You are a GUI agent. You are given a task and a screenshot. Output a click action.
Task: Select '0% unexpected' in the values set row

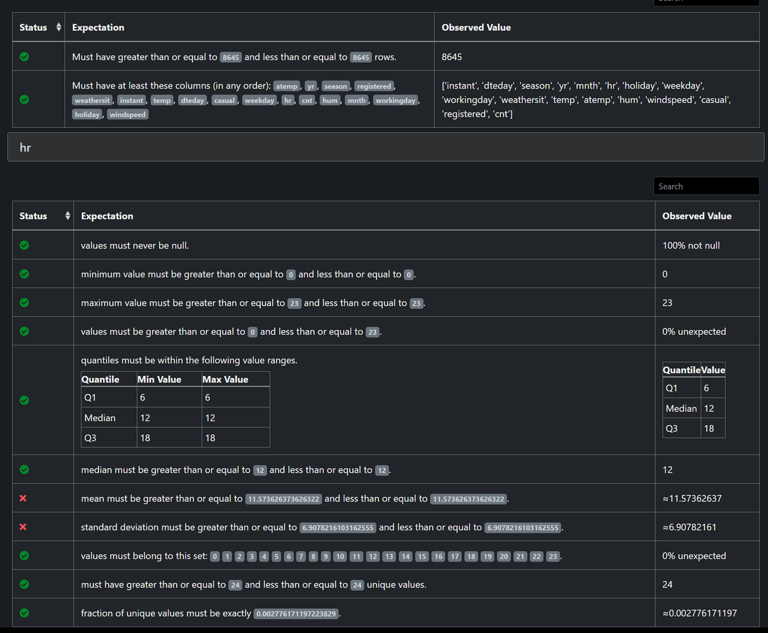click(694, 556)
